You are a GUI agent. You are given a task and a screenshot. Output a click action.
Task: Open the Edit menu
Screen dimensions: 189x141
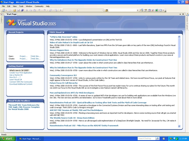pyautogui.click(x=9, y=6)
